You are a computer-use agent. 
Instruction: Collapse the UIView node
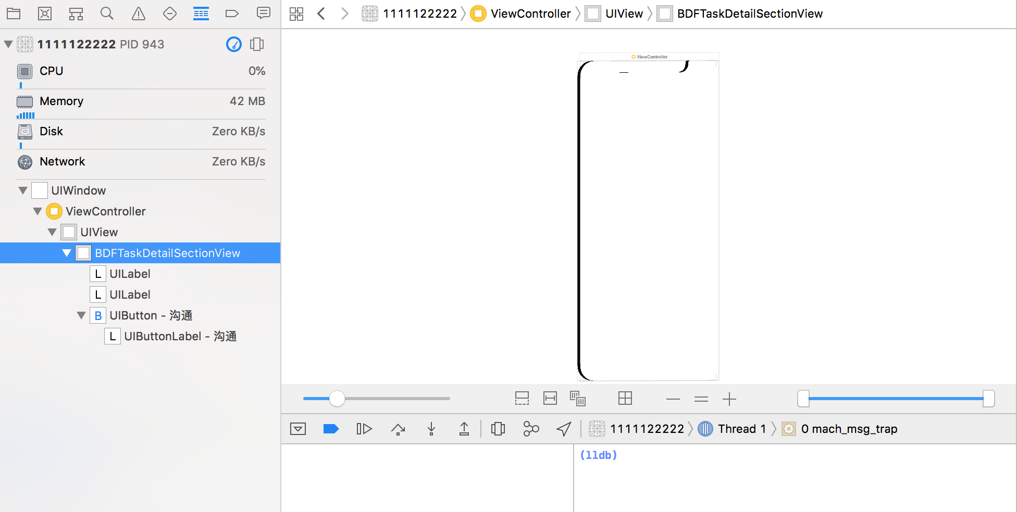point(52,232)
